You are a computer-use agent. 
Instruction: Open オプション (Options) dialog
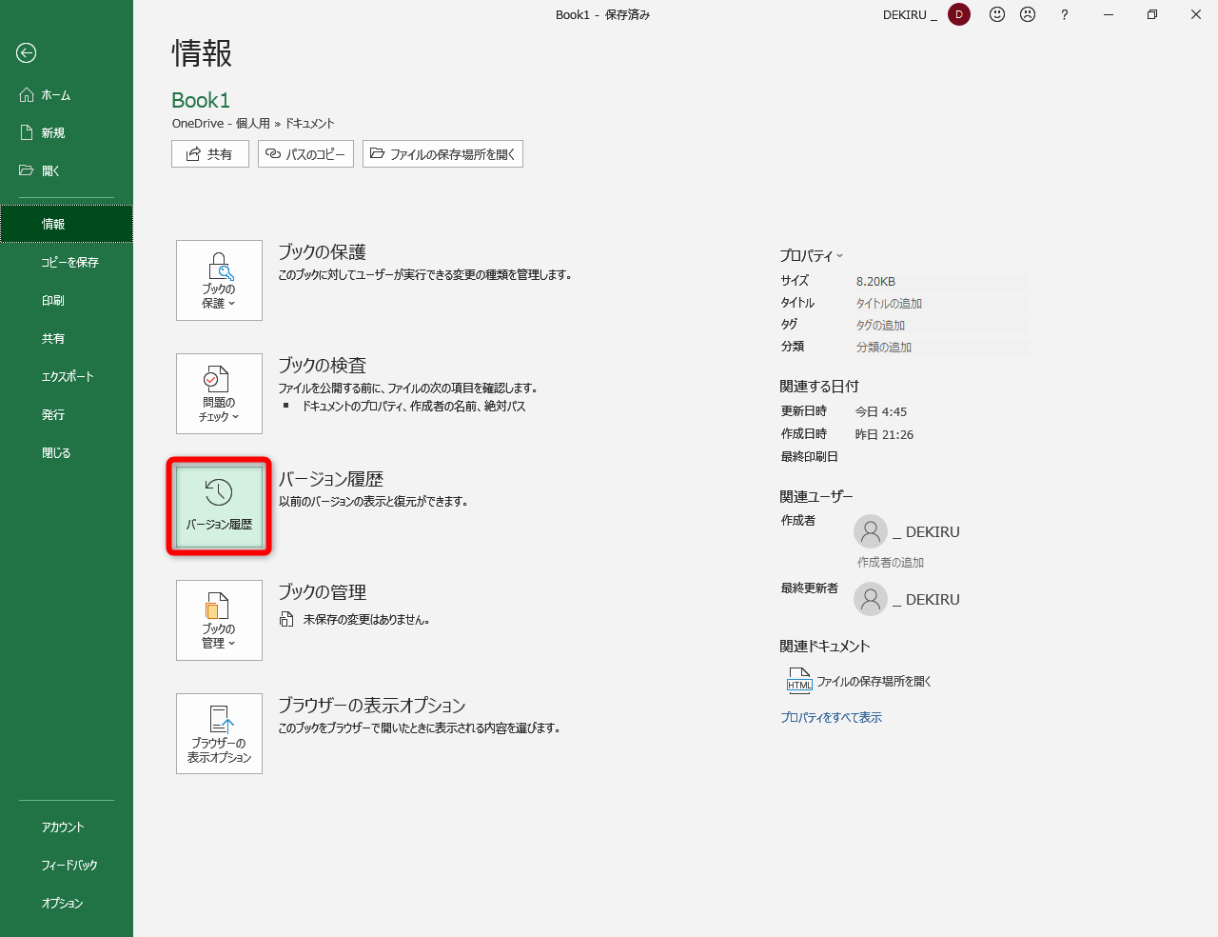click(x=67, y=904)
